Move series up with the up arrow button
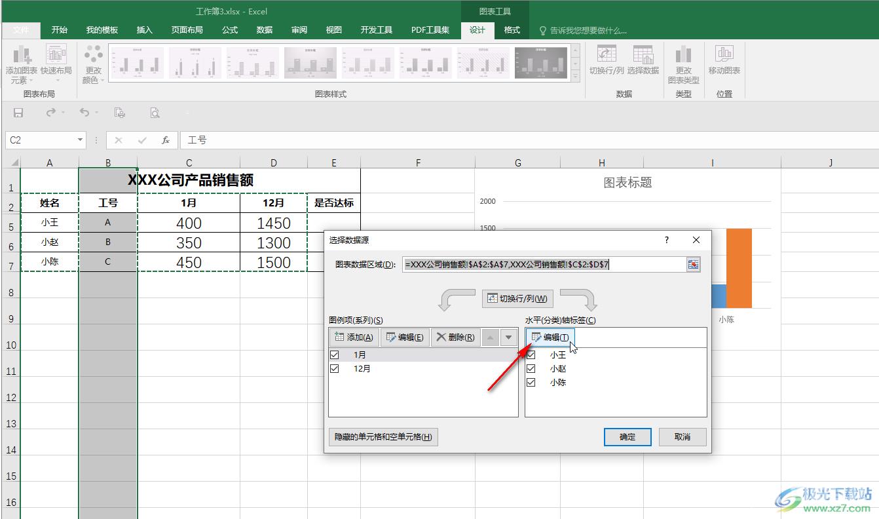 click(x=490, y=337)
